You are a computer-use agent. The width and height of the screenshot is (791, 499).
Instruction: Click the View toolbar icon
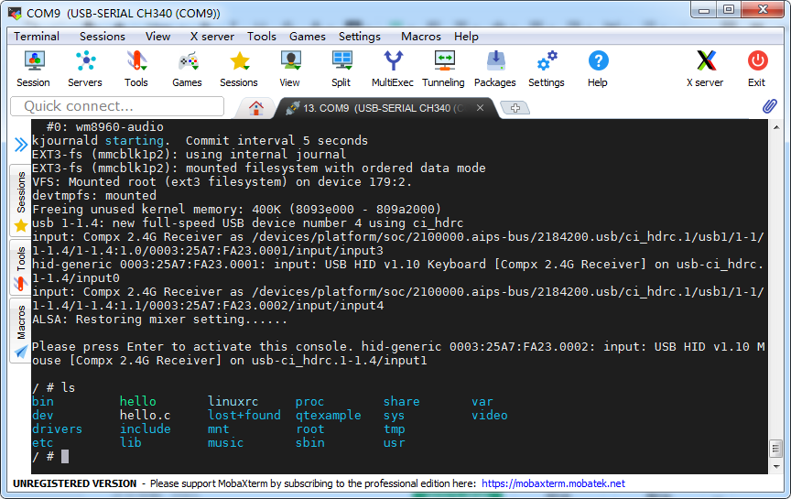[290, 69]
